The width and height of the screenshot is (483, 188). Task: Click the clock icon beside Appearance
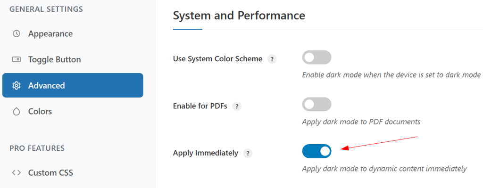click(x=17, y=33)
